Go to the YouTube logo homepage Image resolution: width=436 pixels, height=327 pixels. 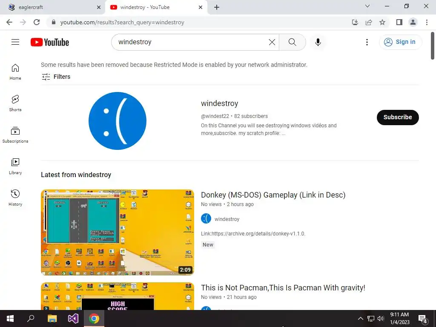[50, 42]
